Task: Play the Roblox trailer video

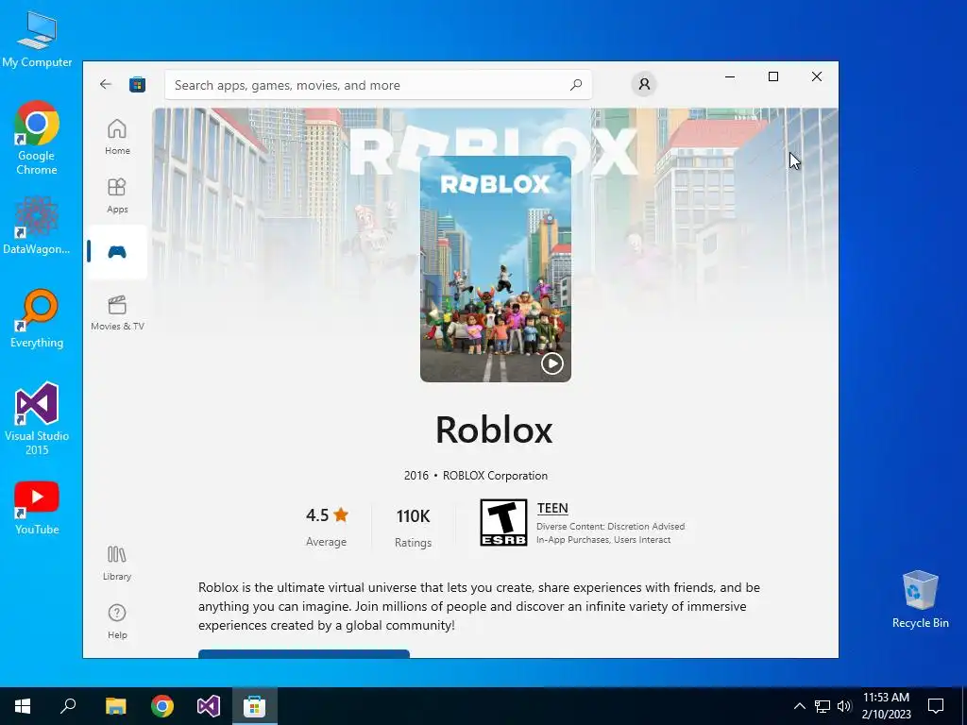Action: coord(551,363)
